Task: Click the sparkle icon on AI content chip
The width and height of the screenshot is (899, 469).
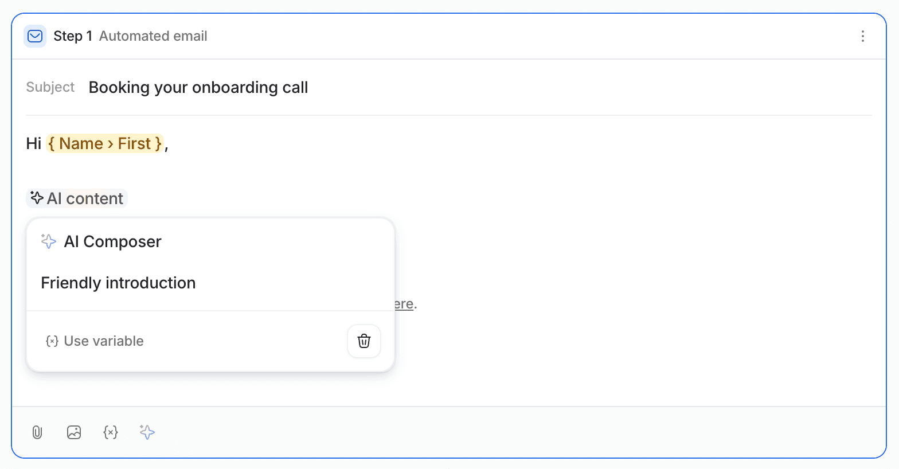Action: pos(37,198)
